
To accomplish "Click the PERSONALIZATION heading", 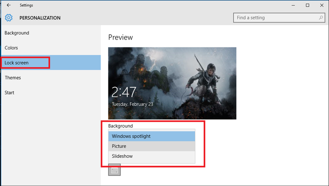I will pyautogui.click(x=40, y=18).
